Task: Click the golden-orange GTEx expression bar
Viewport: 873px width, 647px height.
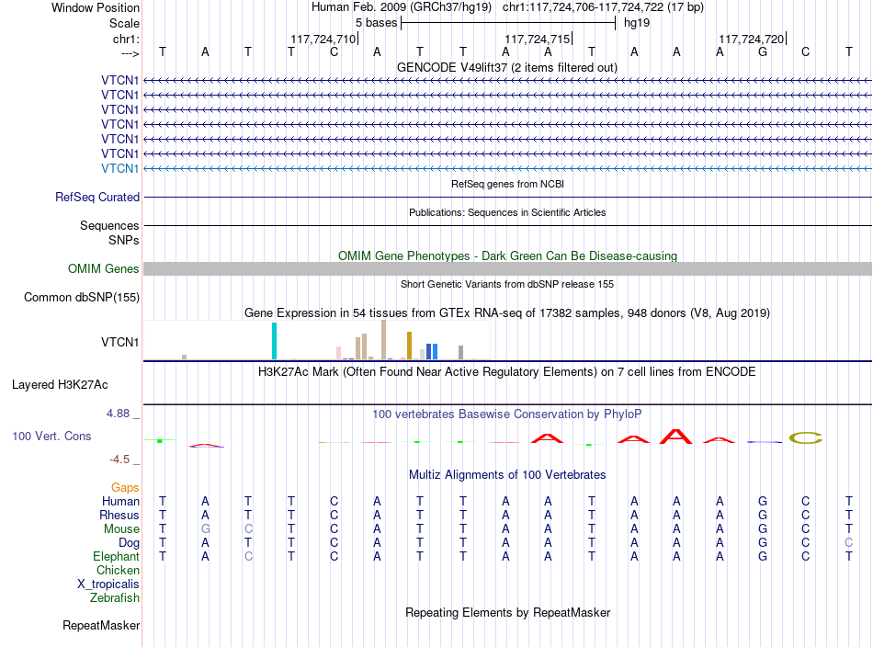Action: pyautogui.click(x=409, y=346)
